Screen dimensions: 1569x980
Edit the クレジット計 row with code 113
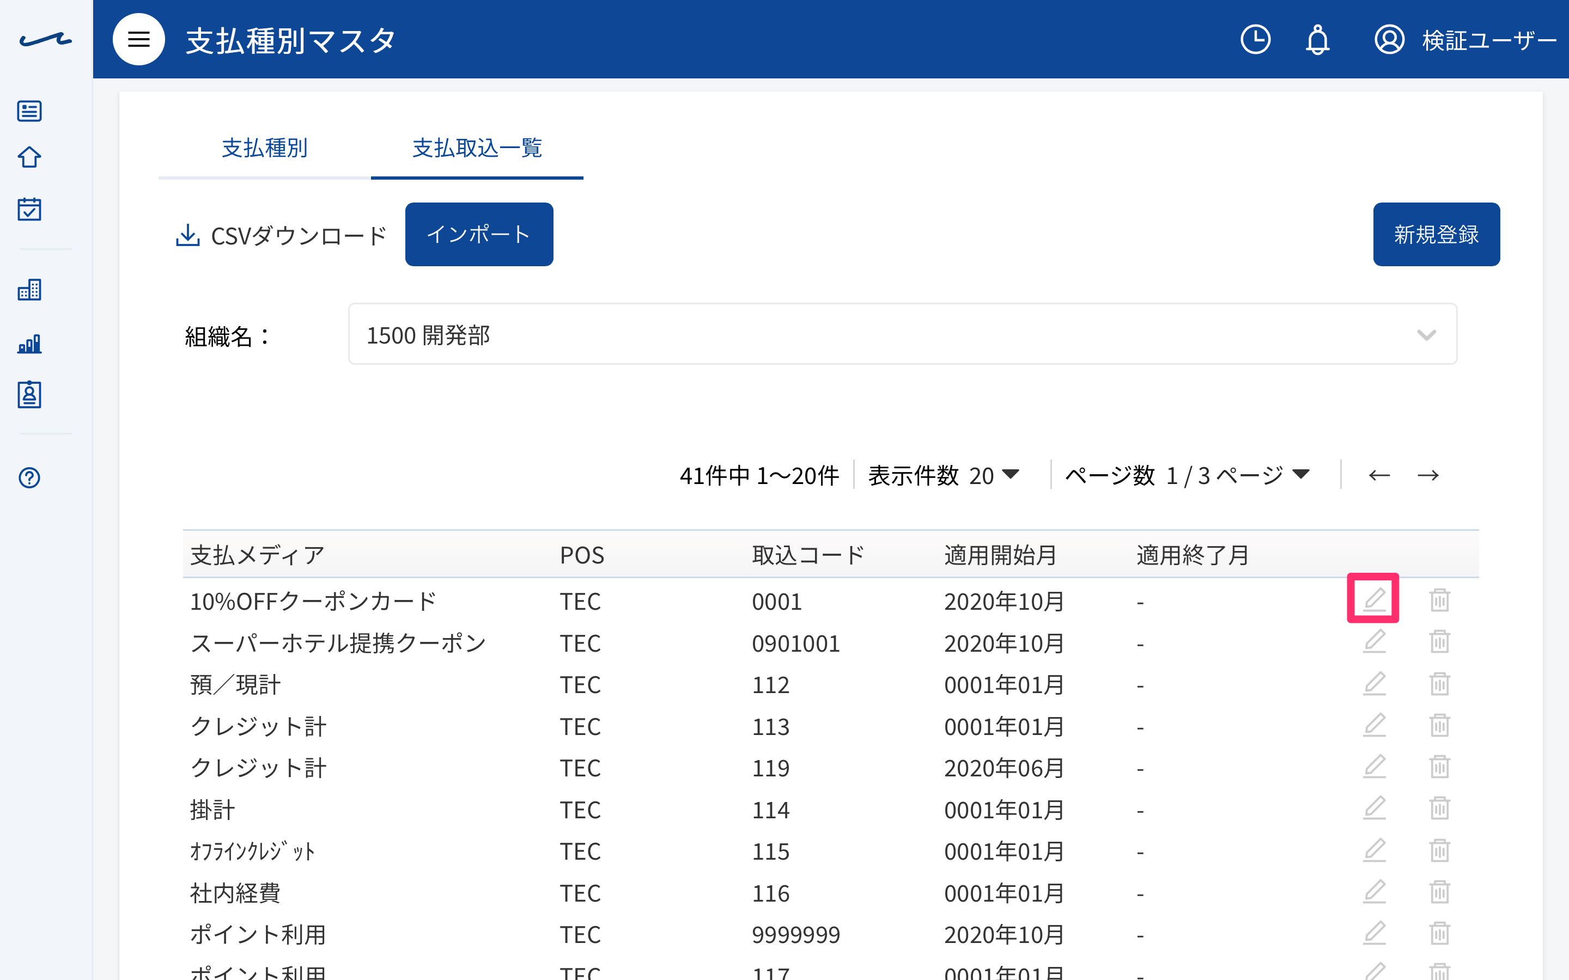click(1374, 725)
